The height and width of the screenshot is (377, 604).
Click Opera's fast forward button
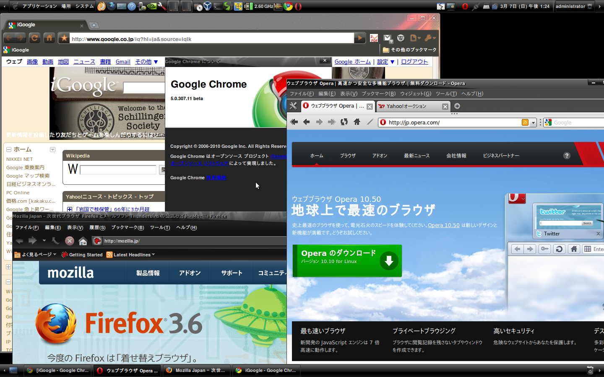(332, 122)
